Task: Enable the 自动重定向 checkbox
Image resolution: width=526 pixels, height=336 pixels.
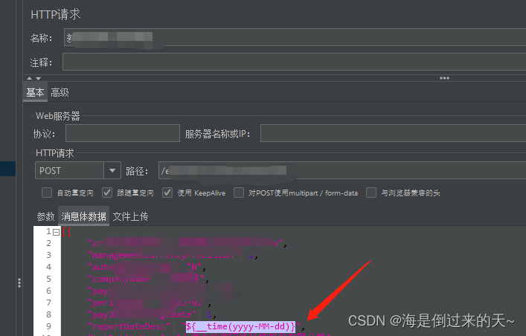Action: (x=47, y=193)
